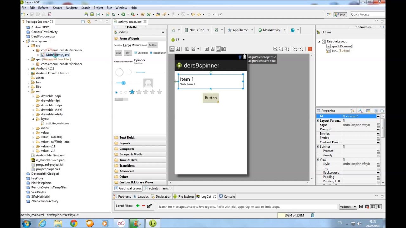406x228 pixels.
Task: Save the LogCat log to file
Action: (361, 207)
